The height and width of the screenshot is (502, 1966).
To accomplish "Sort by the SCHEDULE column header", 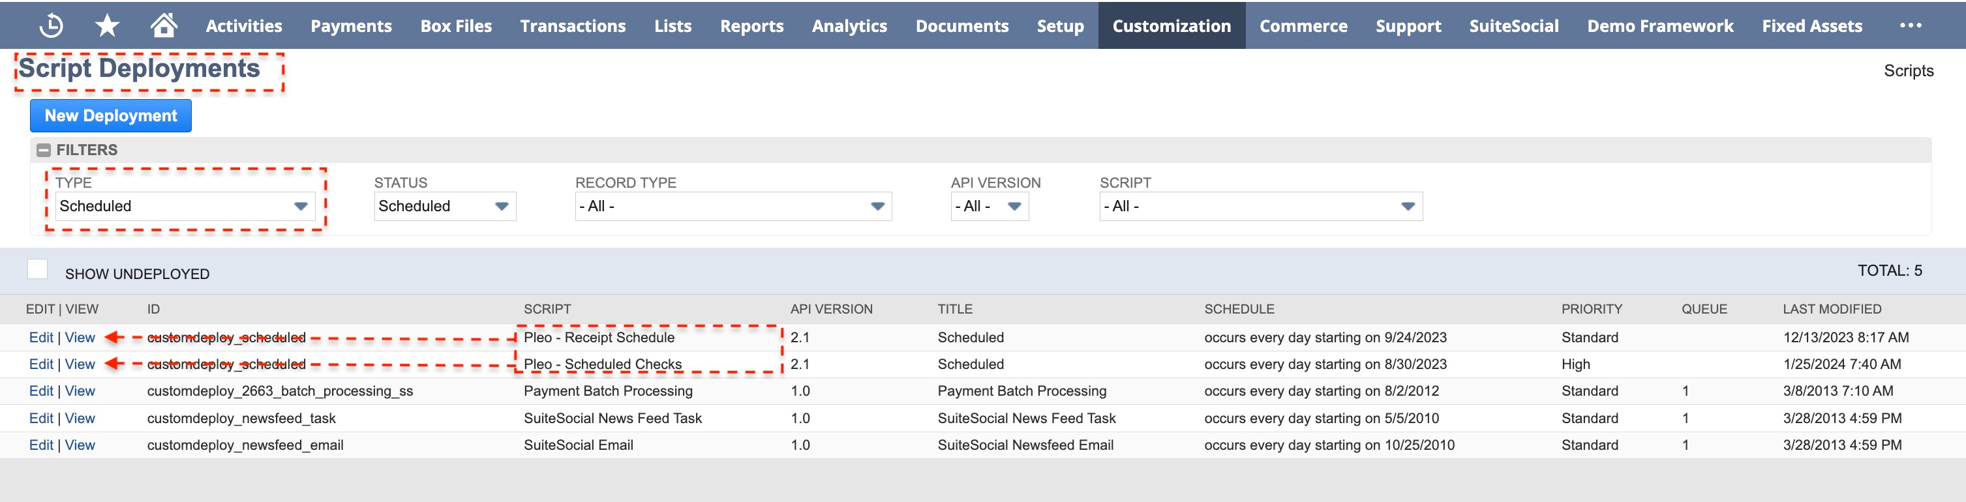I will [1239, 309].
